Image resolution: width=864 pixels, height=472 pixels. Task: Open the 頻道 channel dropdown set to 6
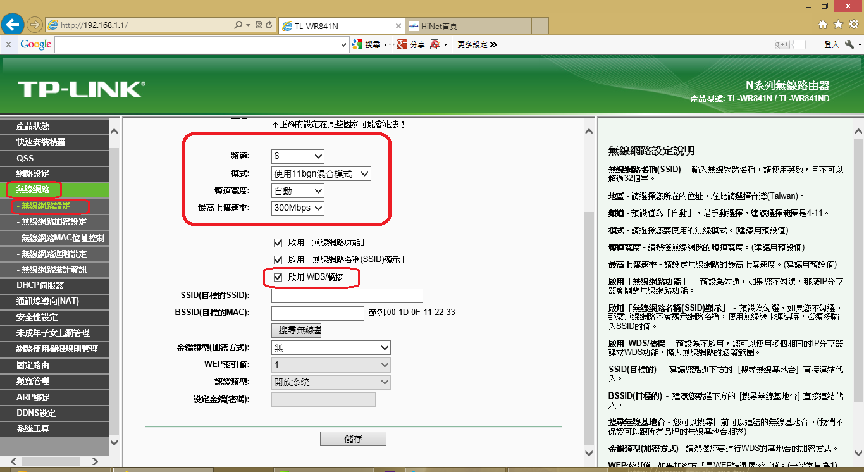(297, 156)
